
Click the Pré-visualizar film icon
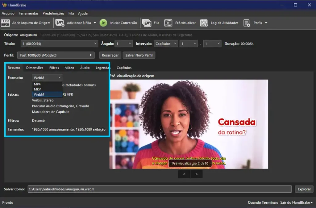click(168, 23)
